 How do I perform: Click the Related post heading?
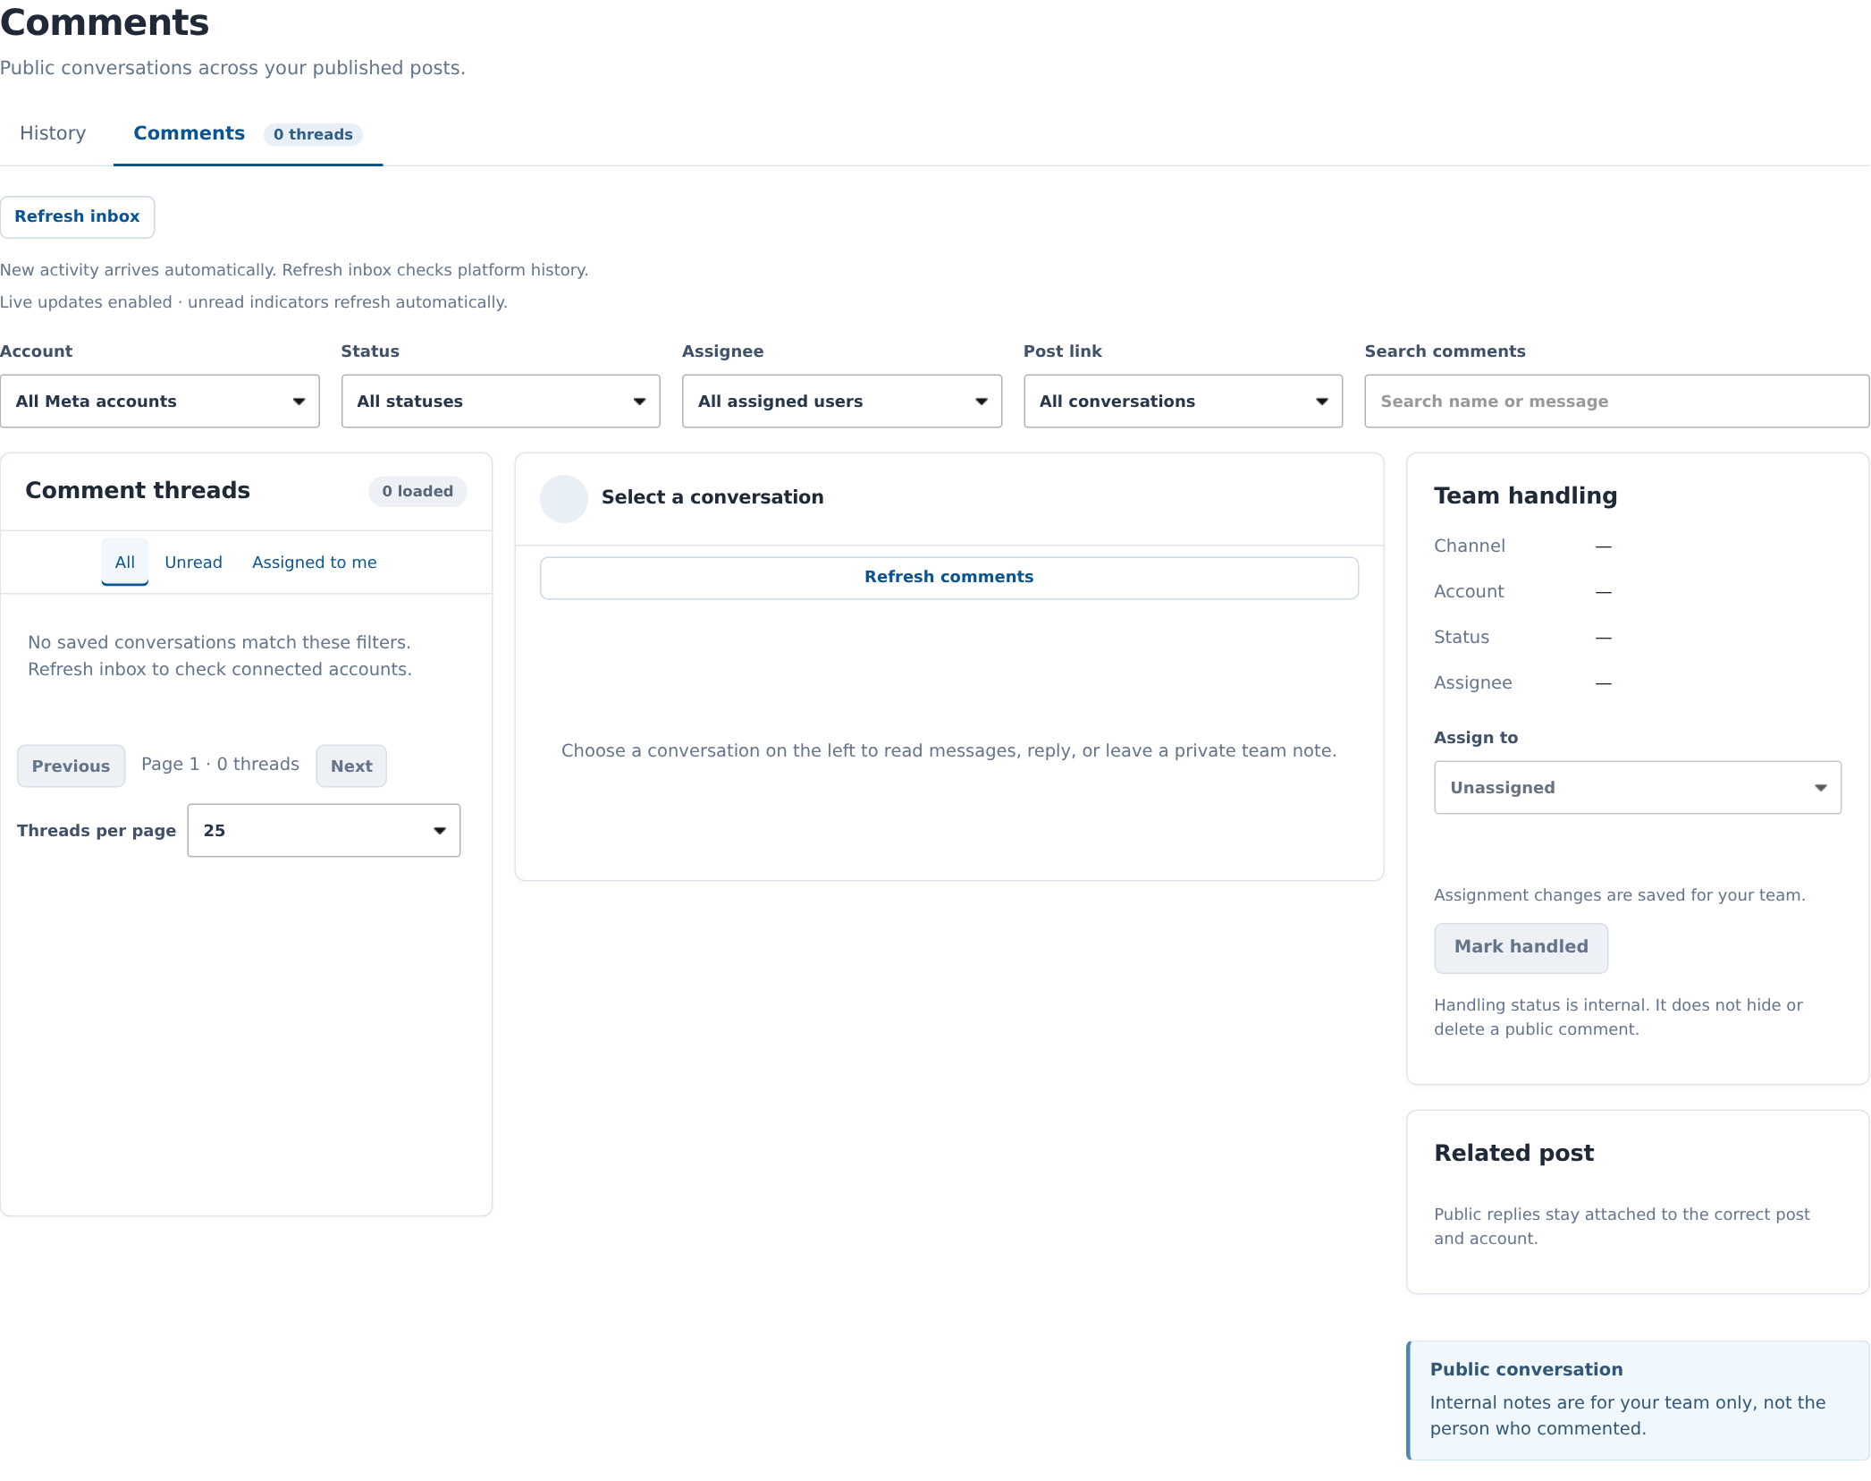tap(1513, 1153)
